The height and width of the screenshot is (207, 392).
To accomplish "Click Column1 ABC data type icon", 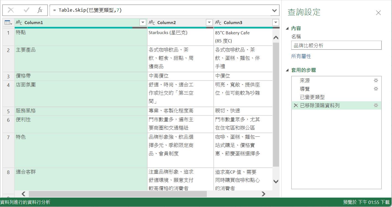I will 19,23.
